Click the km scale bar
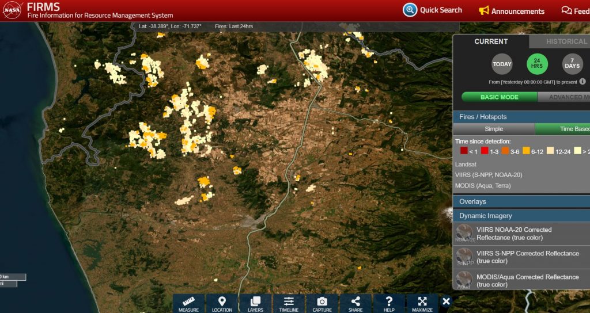This screenshot has height=313, width=590. [13, 277]
